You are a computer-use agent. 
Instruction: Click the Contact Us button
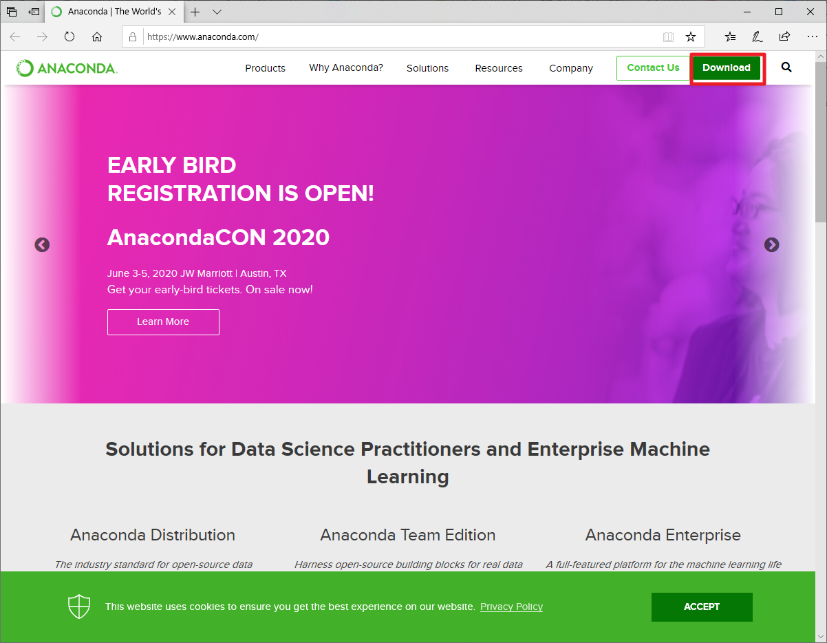653,67
